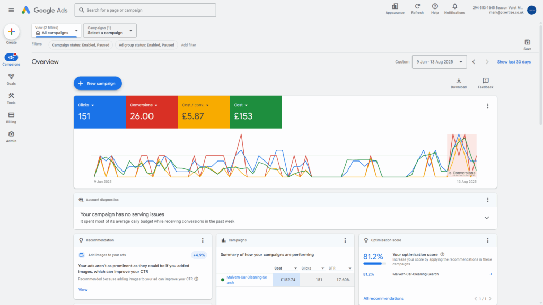Click All recommendations link
Viewport: 543px width, 305px height.
pyautogui.click(x=383, y=298)
